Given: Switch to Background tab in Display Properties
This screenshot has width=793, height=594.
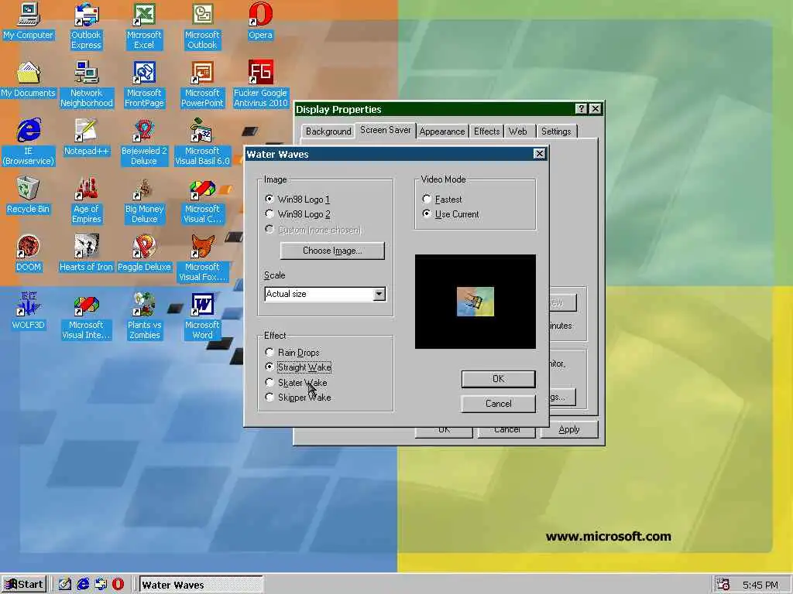Looking at the screenshot, I should pos(328,131).
